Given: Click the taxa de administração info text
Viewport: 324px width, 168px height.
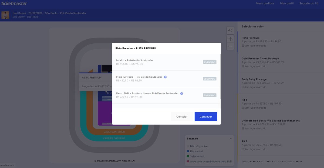Looking at the screenshot, I should pos(114,161).
